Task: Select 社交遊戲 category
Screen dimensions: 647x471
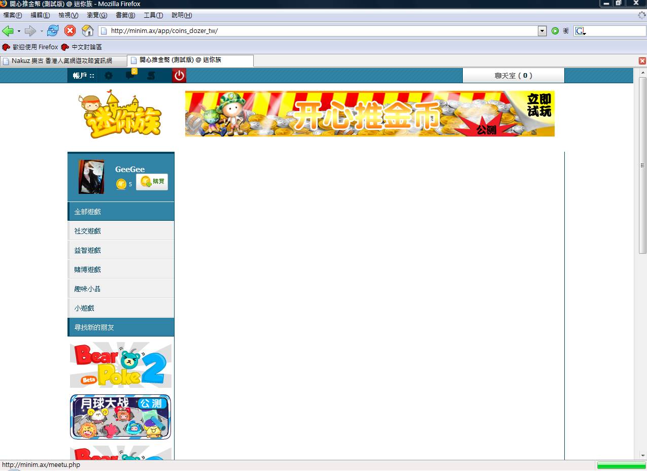Action: click(x=121, y=231)
